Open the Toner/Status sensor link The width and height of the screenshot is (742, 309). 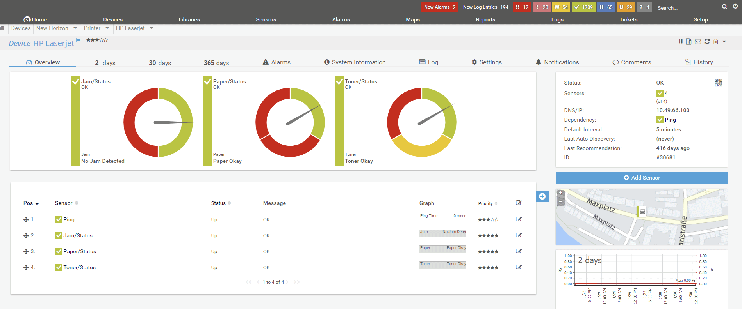(80, 268)
